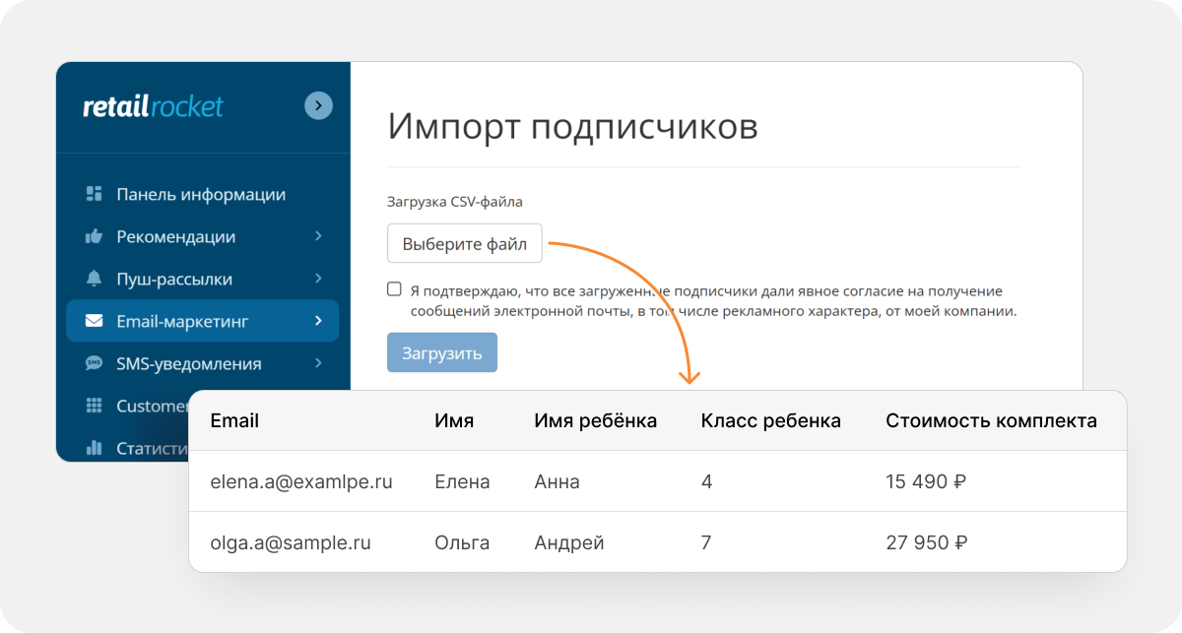This screenshot has height=633, width=1182.
Task: Click Выберите файл button
Action: tap(465, 243)
